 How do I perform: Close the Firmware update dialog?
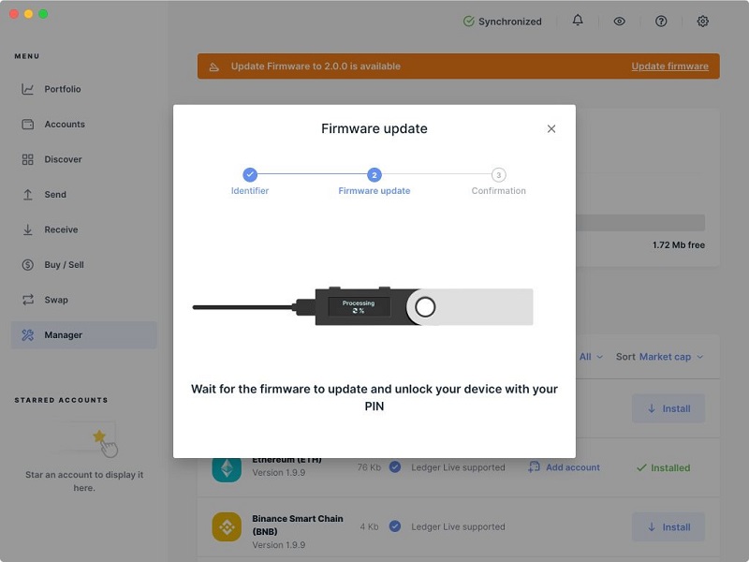551,128
